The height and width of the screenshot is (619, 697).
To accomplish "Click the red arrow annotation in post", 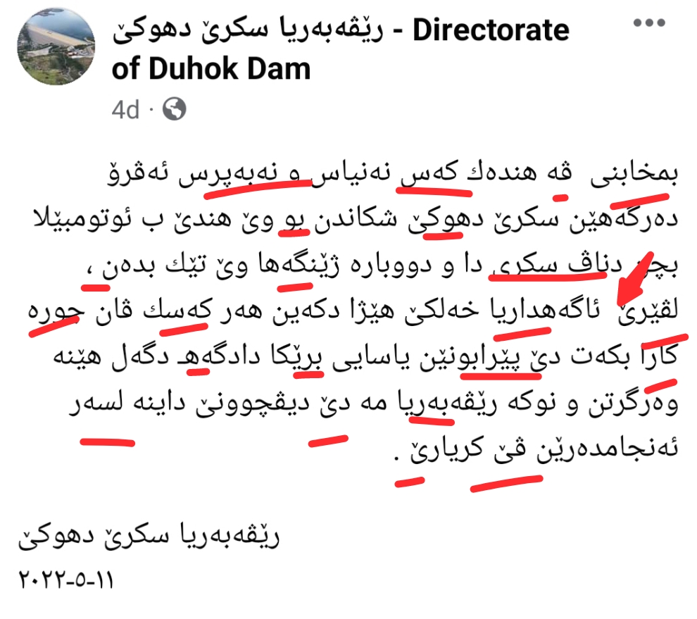I will [636, 279].
